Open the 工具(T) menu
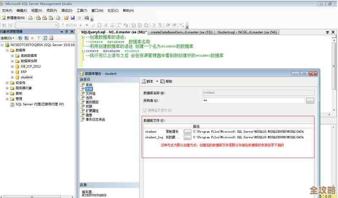Image resolution: width=338 pixels, height=198 pixels. (82, 10)
